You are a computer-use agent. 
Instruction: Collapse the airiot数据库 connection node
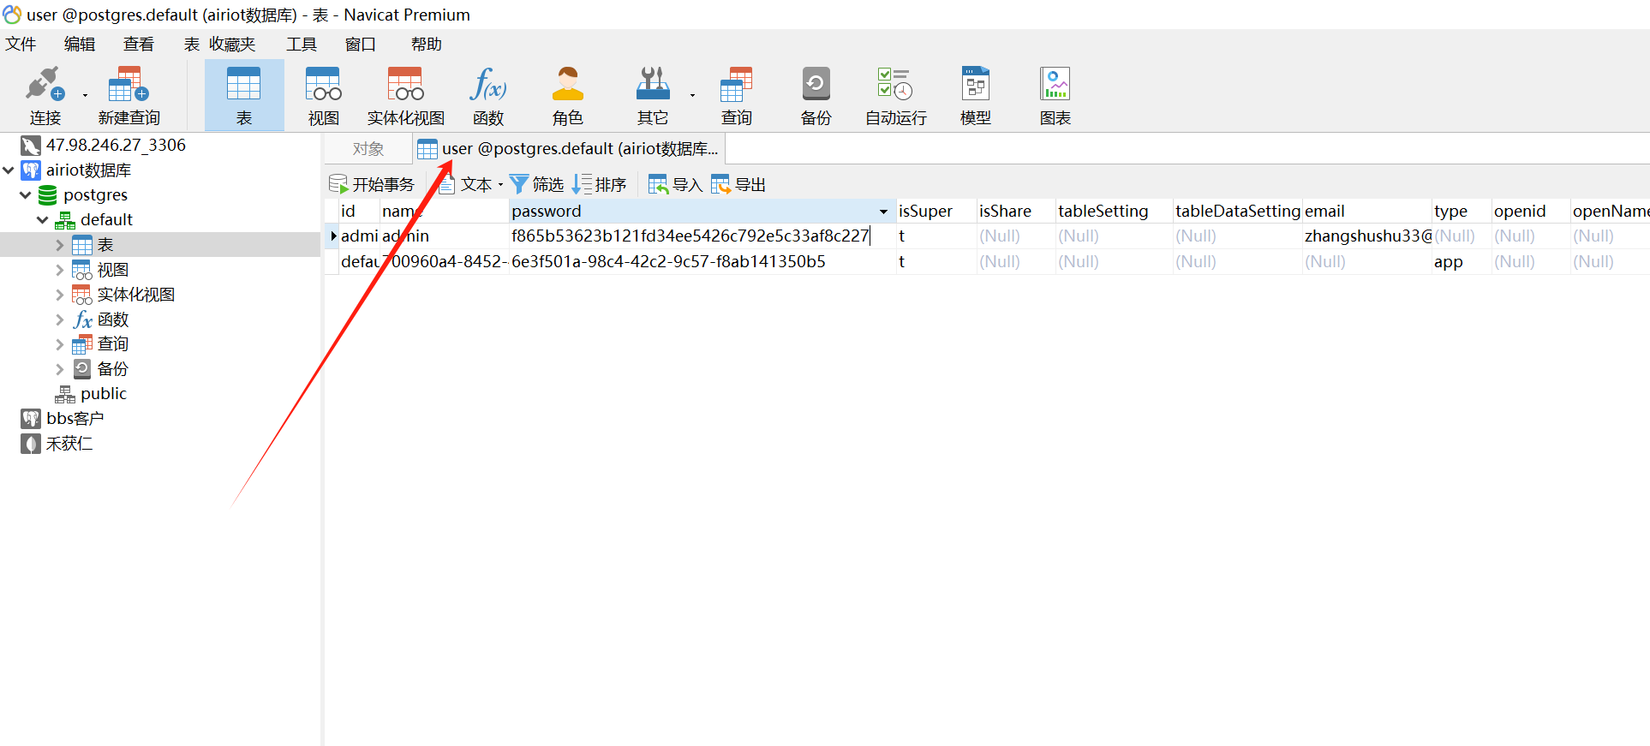[9, 170]
